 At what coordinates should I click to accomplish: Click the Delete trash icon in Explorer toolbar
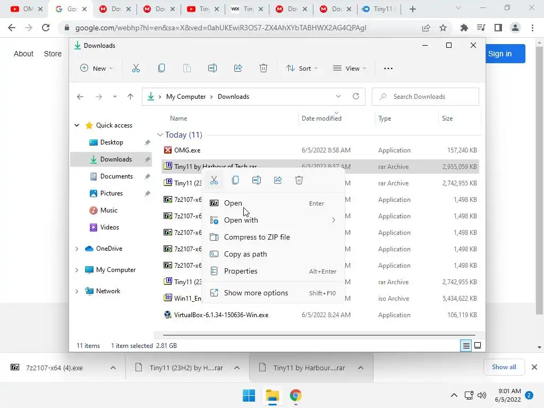point(263,69)
